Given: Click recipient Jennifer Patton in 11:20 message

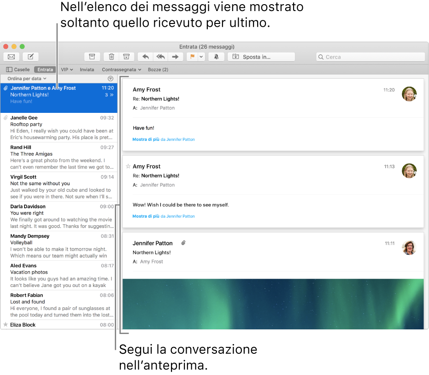Looking at the screenshot, I should click(157, 108).
